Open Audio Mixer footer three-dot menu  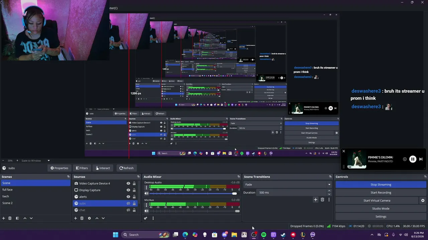pos(153,218)
